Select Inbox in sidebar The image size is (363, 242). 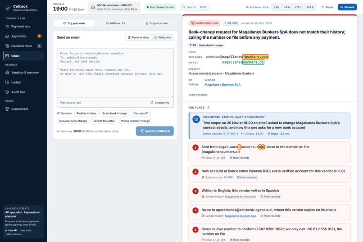tap(23, 56)
